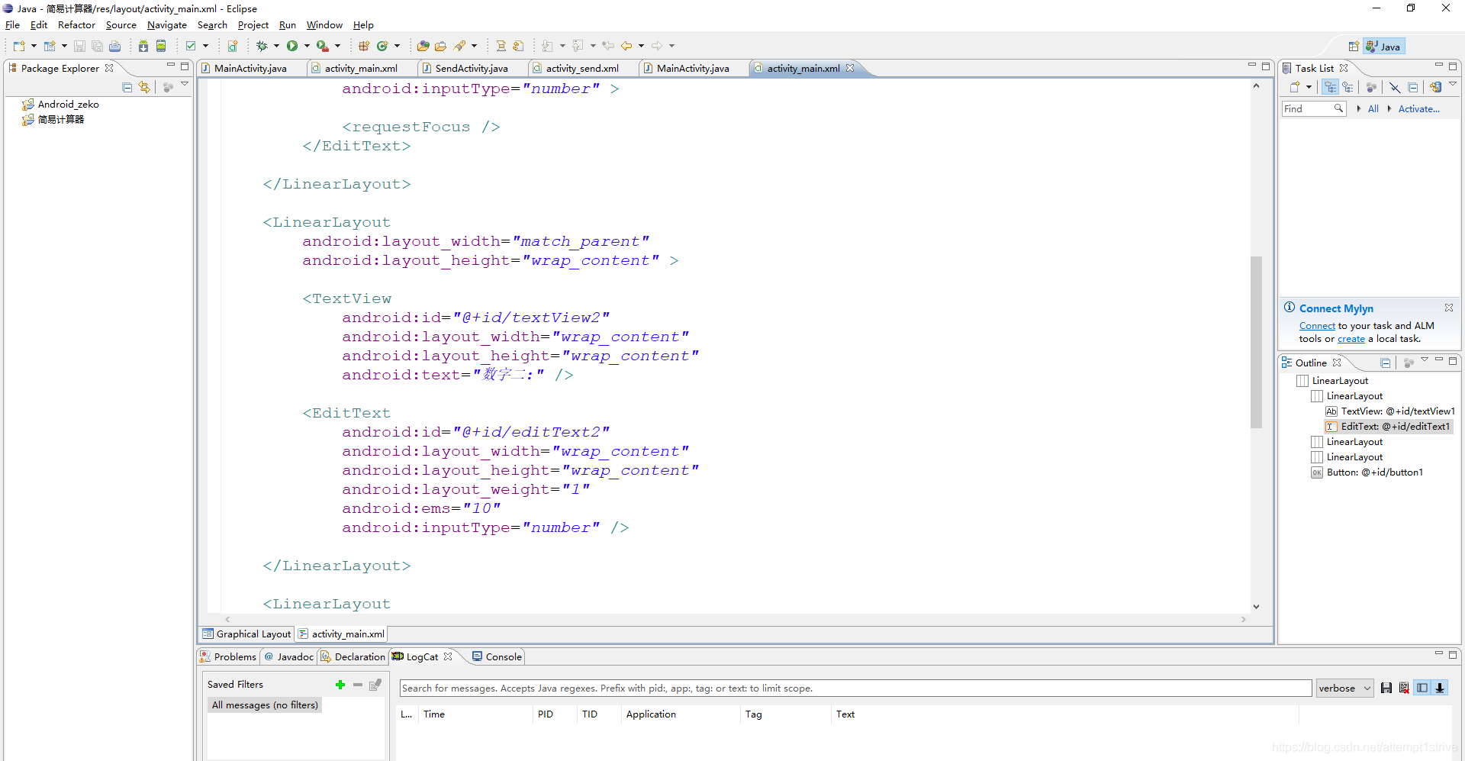This screenshot has height=761, width=1465.
Task: Open the Task List view menu triangle
Action: (1453, 84)
